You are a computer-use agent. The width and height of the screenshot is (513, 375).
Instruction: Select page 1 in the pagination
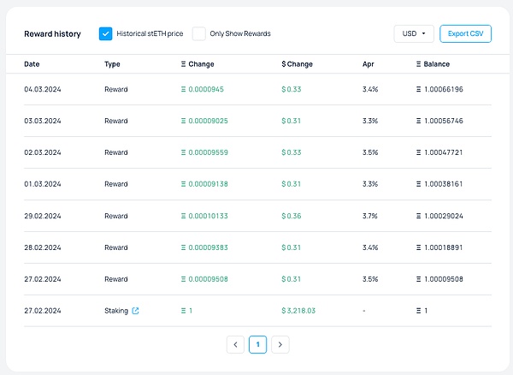point(257,344)
